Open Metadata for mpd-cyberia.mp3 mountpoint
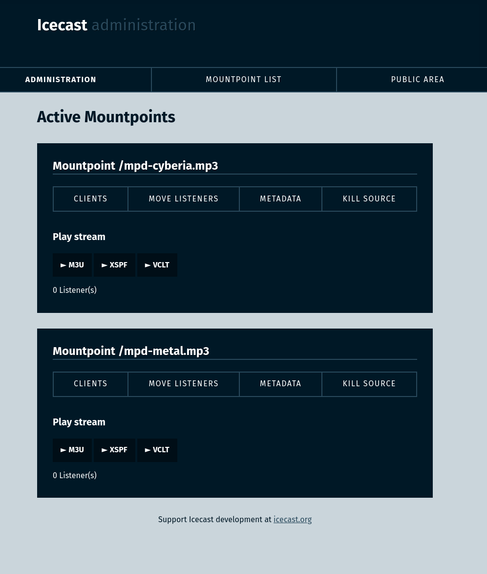The image size is (487, 574). [x=280, y=199]
